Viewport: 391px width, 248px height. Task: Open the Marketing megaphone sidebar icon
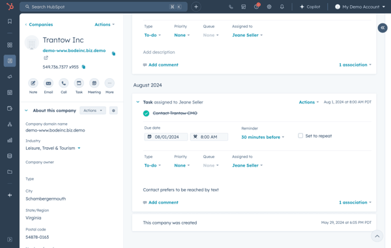(10, 77)
